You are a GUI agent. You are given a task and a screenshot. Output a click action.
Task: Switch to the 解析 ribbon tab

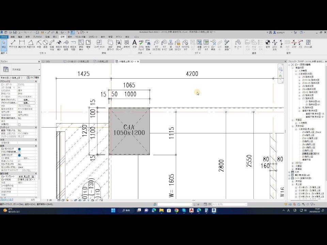point(70,37)
